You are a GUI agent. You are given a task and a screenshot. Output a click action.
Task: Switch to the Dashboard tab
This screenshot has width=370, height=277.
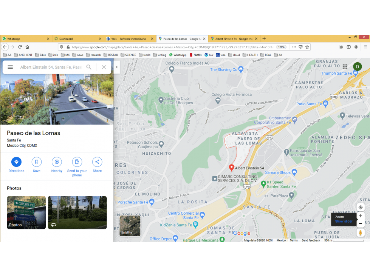(x=76, y=38)
